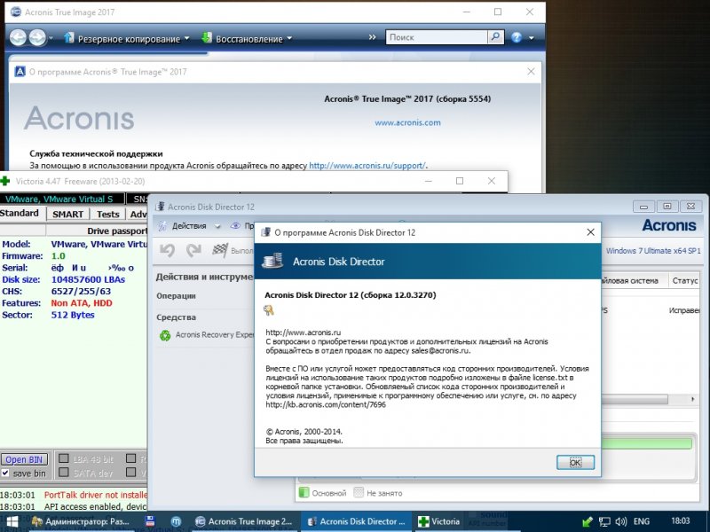Screen dimensions: 710x532
Task: Launch Acronis Recovery Expert tool
Action: (214, 335)
